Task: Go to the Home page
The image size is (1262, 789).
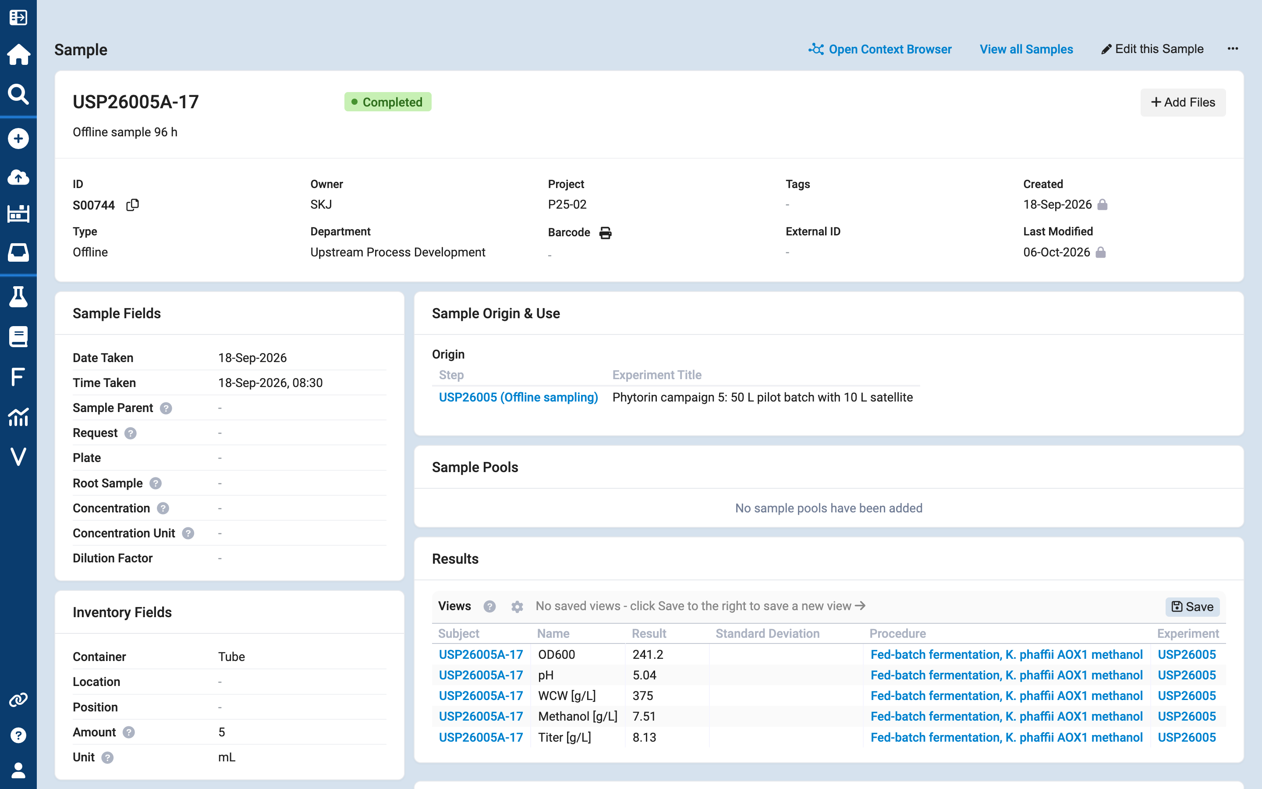Action: pos(18,54)
